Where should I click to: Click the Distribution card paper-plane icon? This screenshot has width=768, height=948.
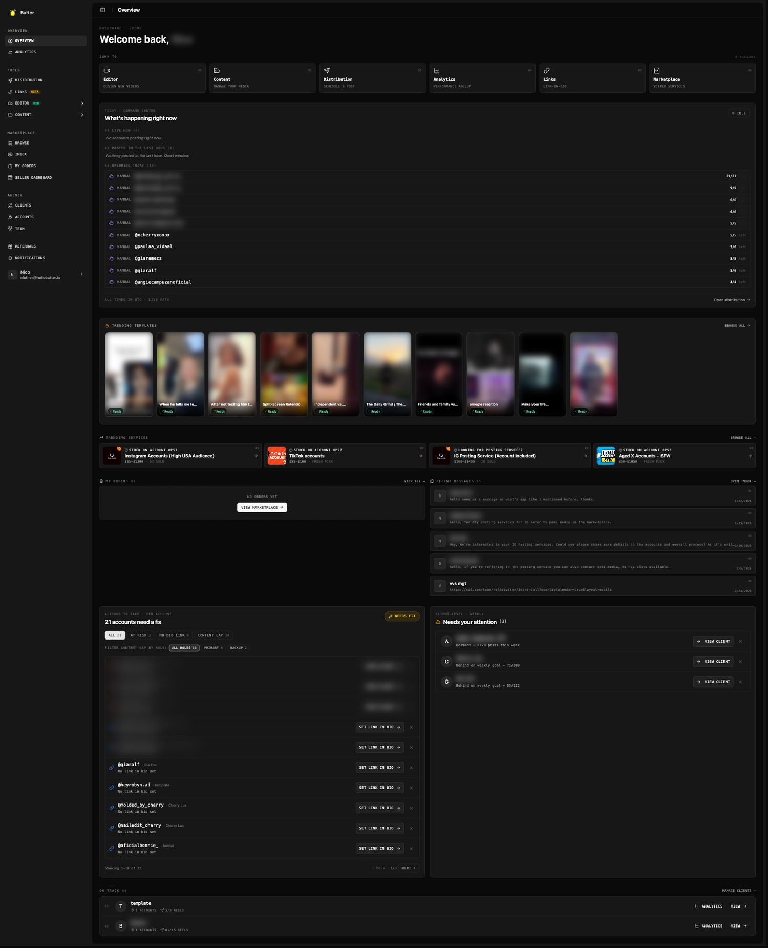point(327,71)
